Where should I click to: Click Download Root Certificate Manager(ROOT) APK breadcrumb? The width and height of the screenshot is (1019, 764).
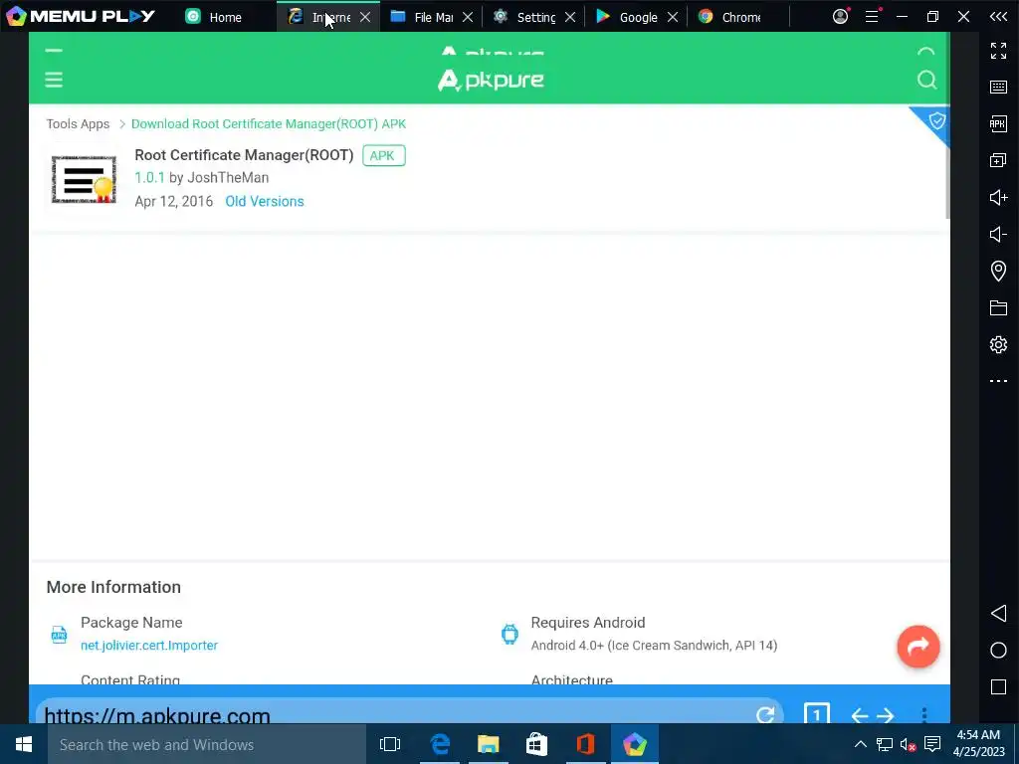269,123
